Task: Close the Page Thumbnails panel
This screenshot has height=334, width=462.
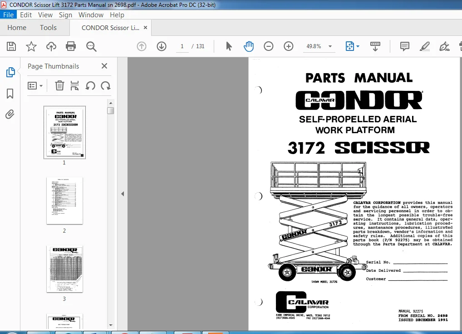Action: tap(104, 66)
